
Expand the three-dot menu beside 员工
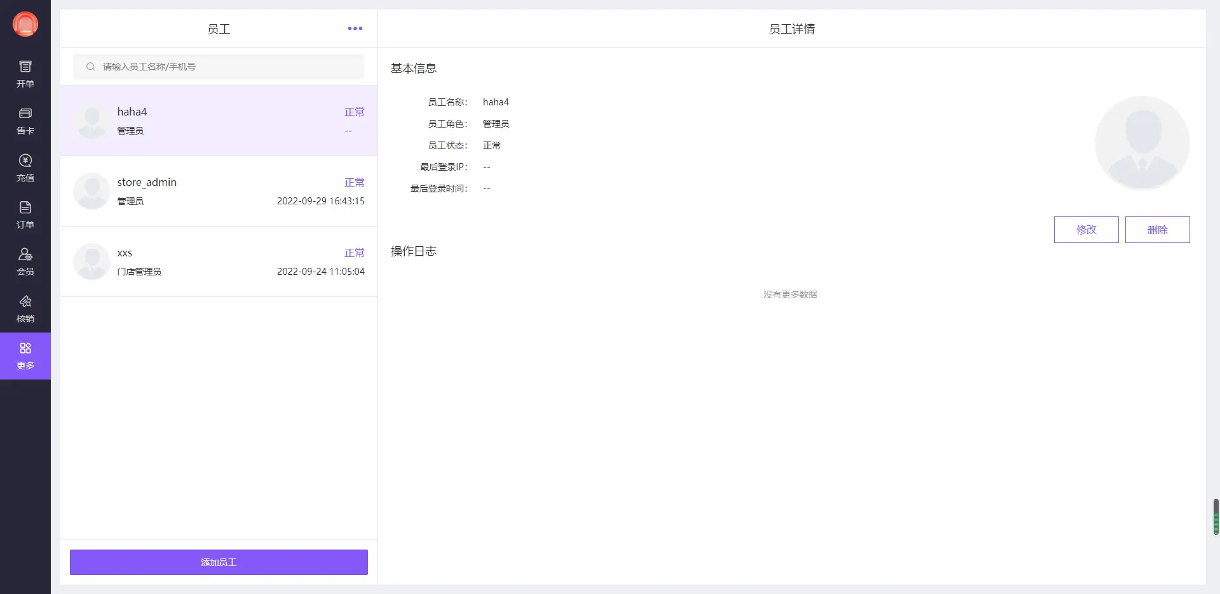point(355,29)
